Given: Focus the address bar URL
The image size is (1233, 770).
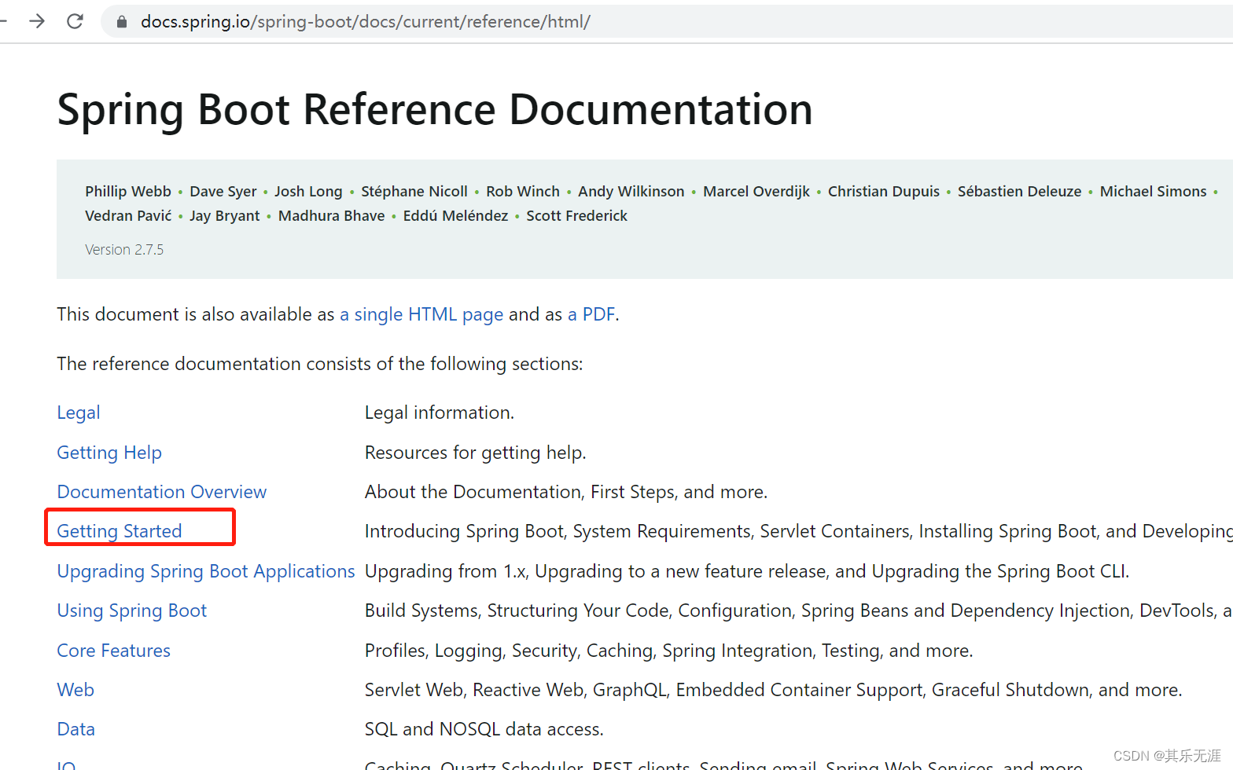Looking at the screenshot, I should pos(365,22).
